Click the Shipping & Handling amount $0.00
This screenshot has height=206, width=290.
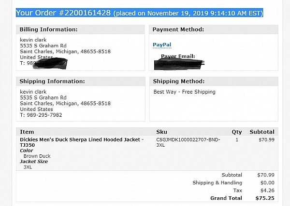pyautogui.click(x=267, y=182)
